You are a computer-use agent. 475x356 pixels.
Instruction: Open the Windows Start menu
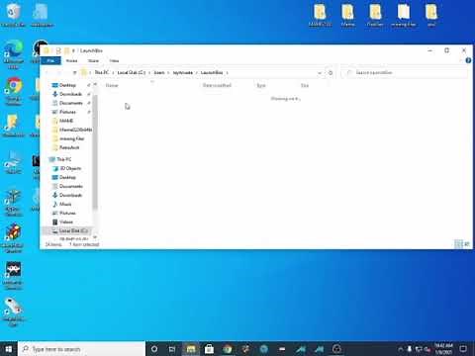click(x=9, y=349)
